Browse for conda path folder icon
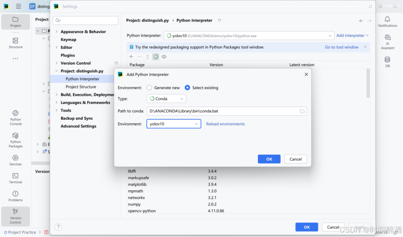 pos(302,111)
